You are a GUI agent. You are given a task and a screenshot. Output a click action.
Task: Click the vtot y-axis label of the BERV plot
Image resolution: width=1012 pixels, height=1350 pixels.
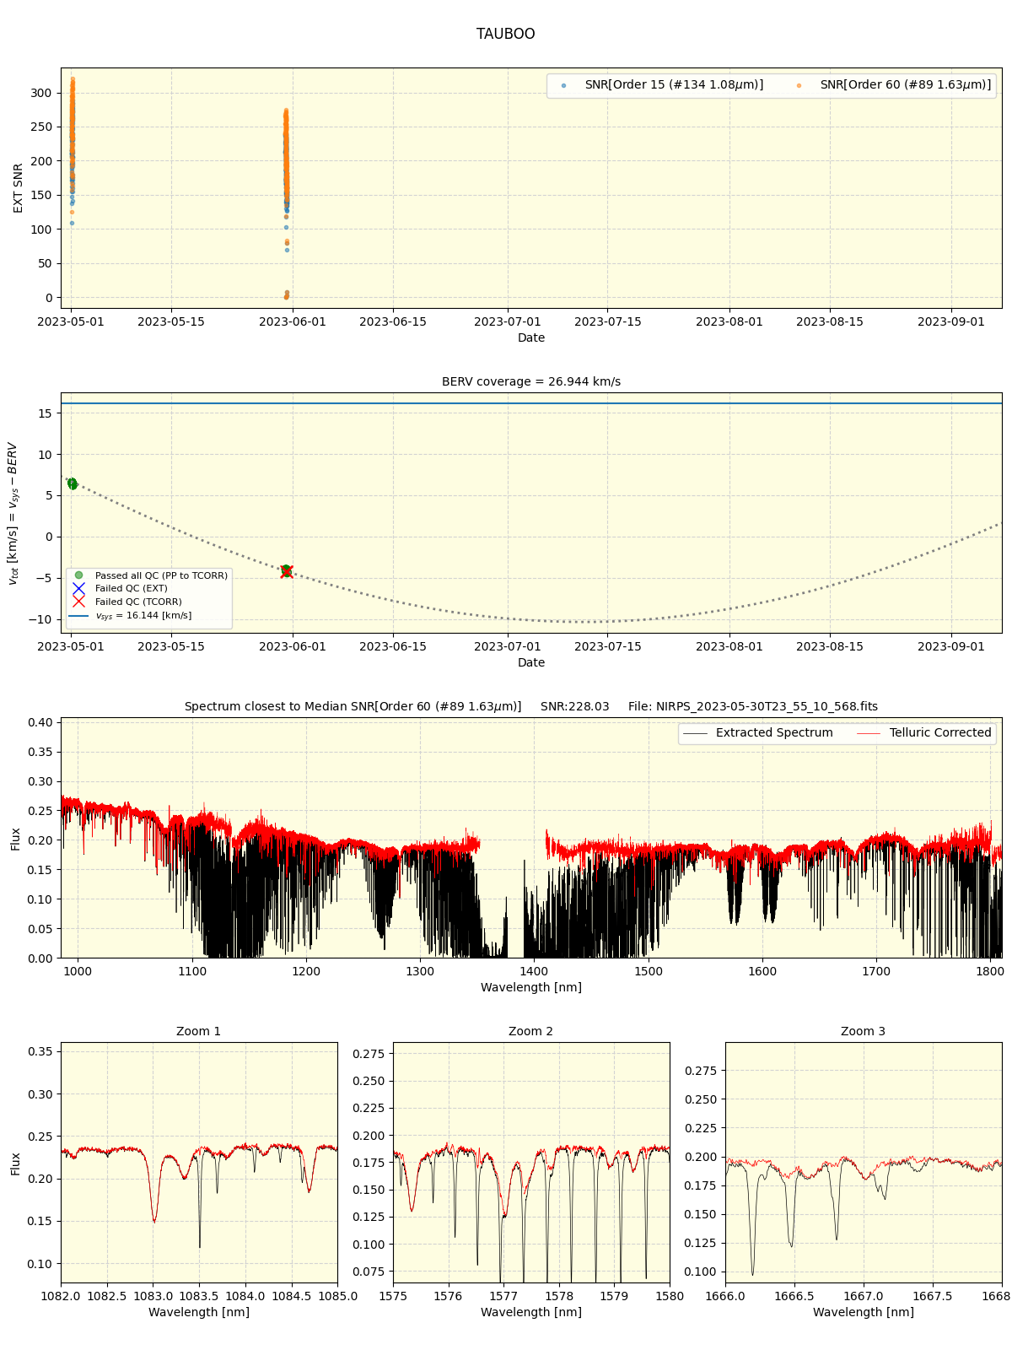[13, 513]
